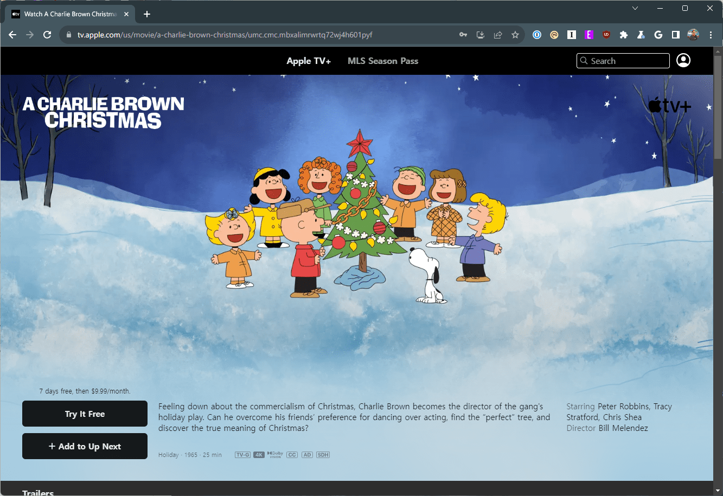This screenshot has width=723, height=496.
Task: Install the app via address bar icon
Action: tap(480, 35)
